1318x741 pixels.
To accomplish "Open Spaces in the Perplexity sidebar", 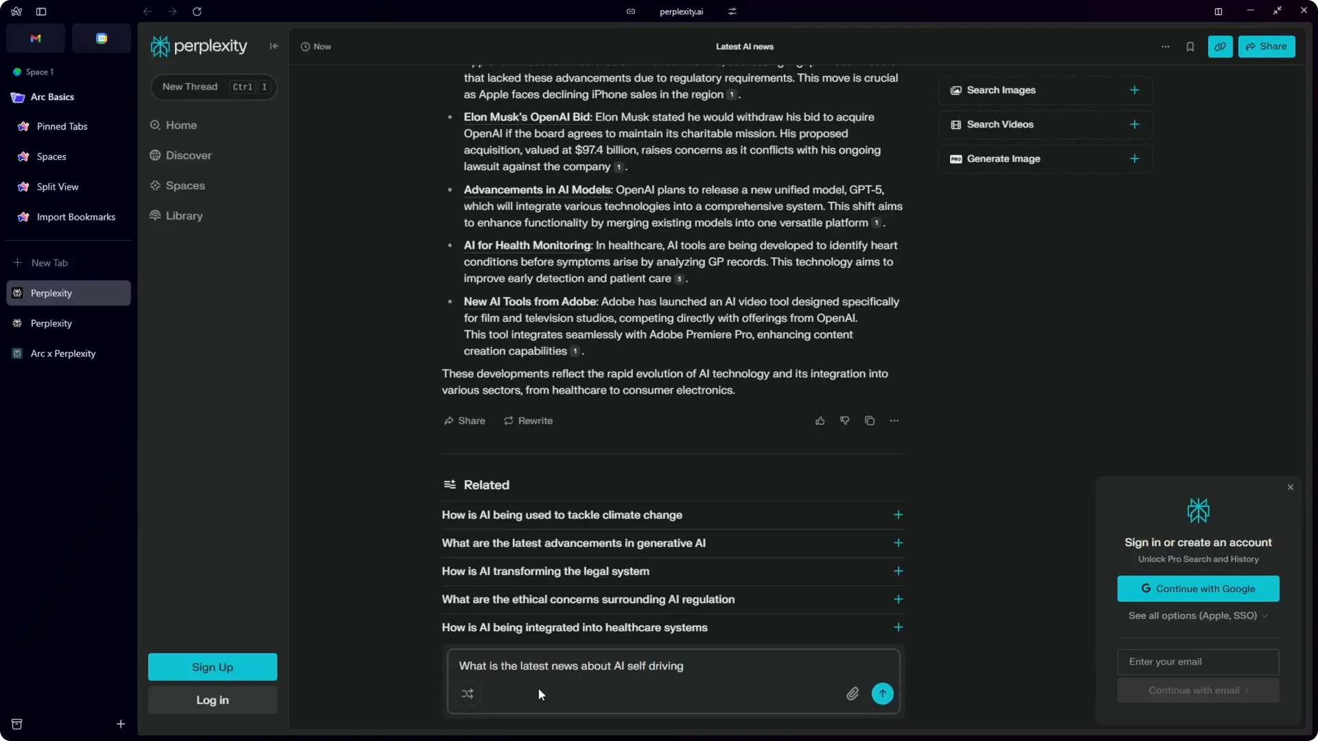I will pos(185,185).
